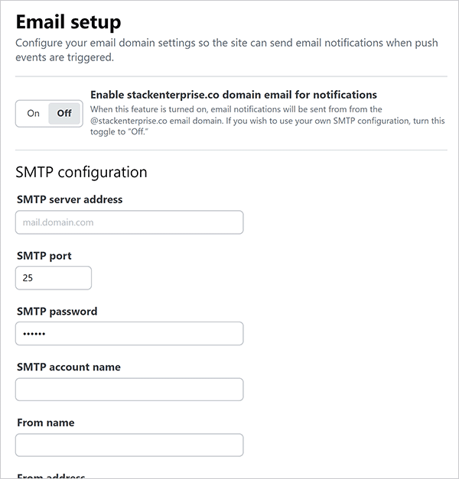Click the "SMTP password" label
Viewport: 459px width, 479px height.
point(57,312)
